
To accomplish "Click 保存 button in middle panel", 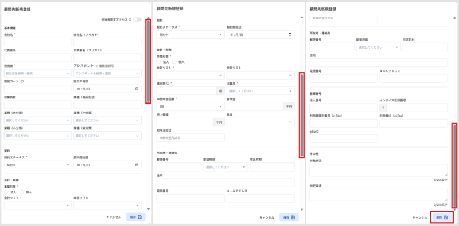I will [289, 217].
